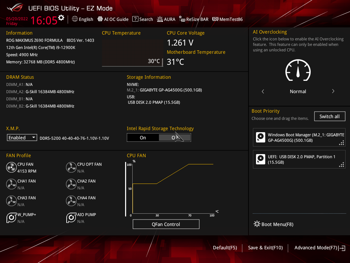Click DIMM_B2 G-Skill 16384MB entry

pos(40,106)
